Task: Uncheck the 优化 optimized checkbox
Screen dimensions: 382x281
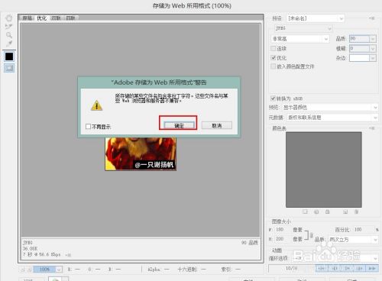Action: (x=274, y=58)
